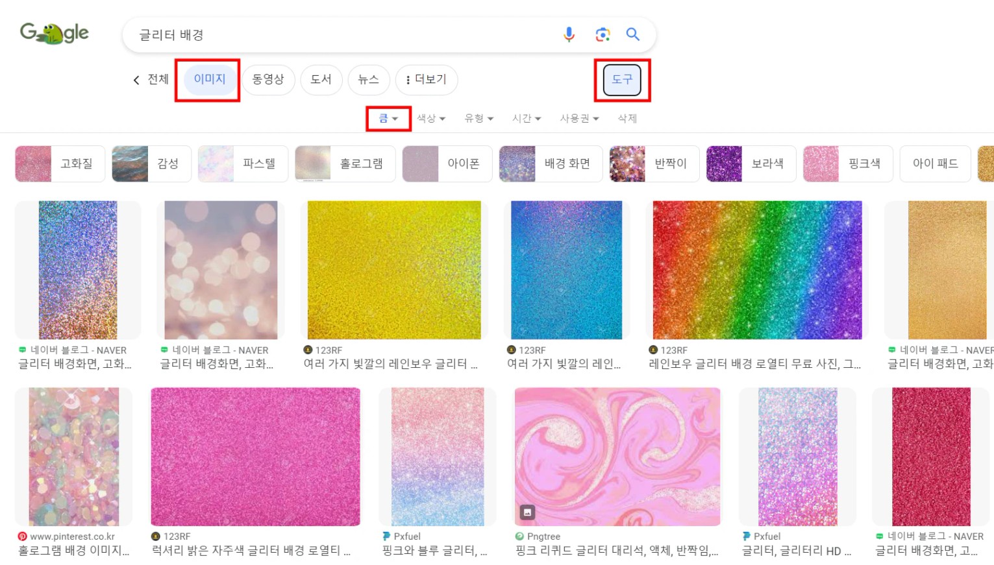Open the pink and blue Pxfuel image

pyautogui.click(x=438, y=457)
